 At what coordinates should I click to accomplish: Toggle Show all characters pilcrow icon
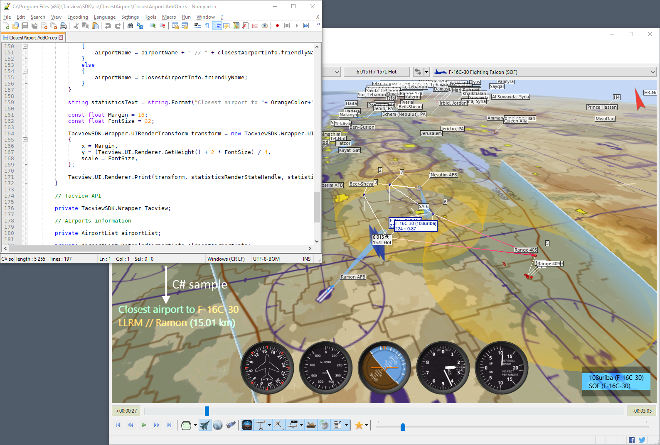[x=207, y=26]
